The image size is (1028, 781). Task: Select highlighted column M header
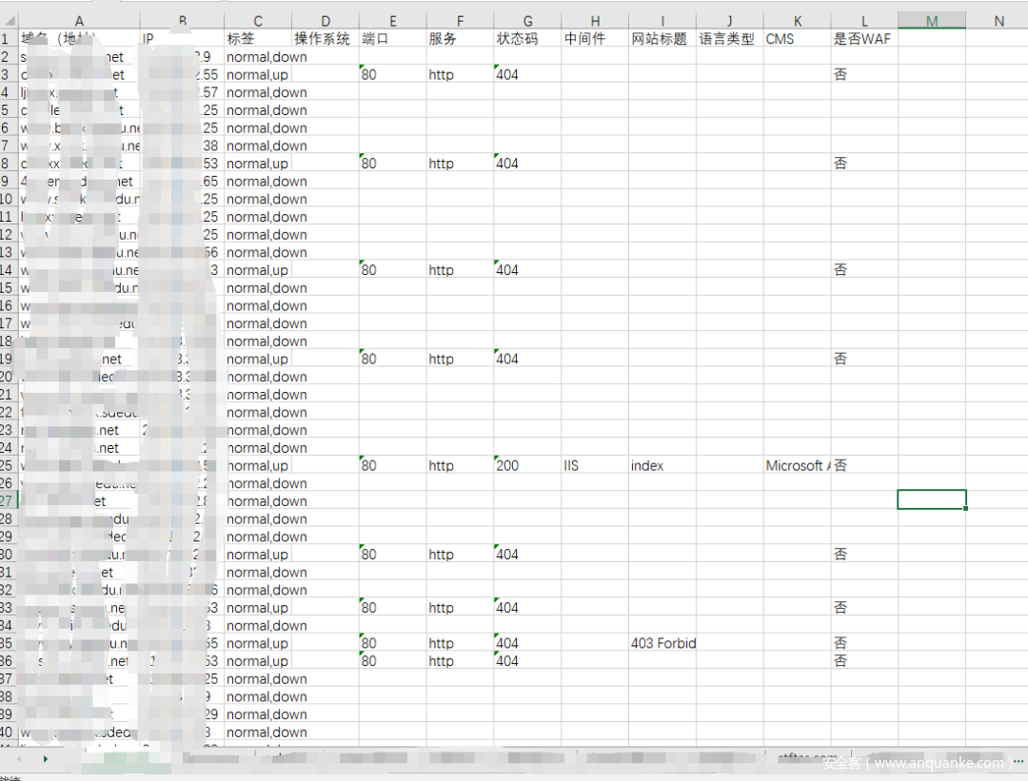coord(932,21)
